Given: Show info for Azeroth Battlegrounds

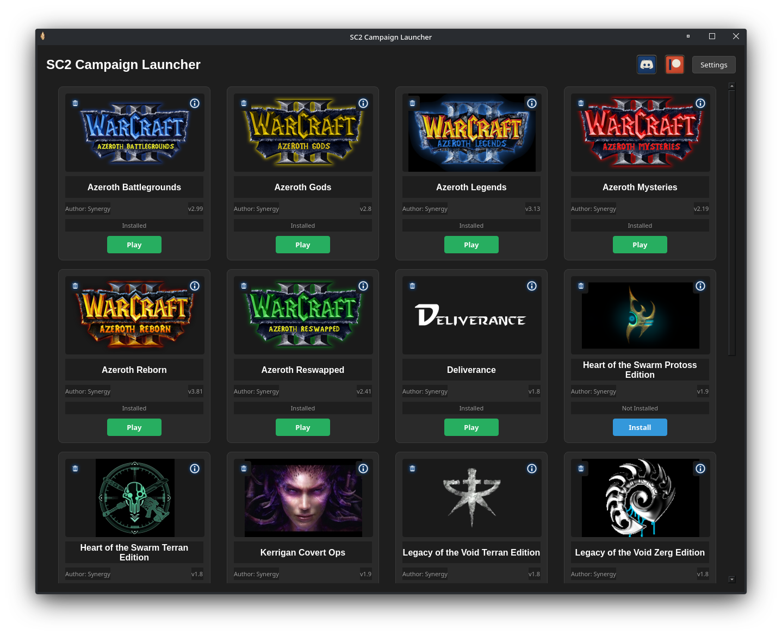Looking at the screenshot, I should click(x=195, y=103).
